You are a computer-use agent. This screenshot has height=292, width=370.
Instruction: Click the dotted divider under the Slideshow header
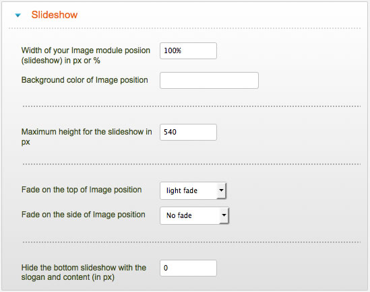point(185,28)
